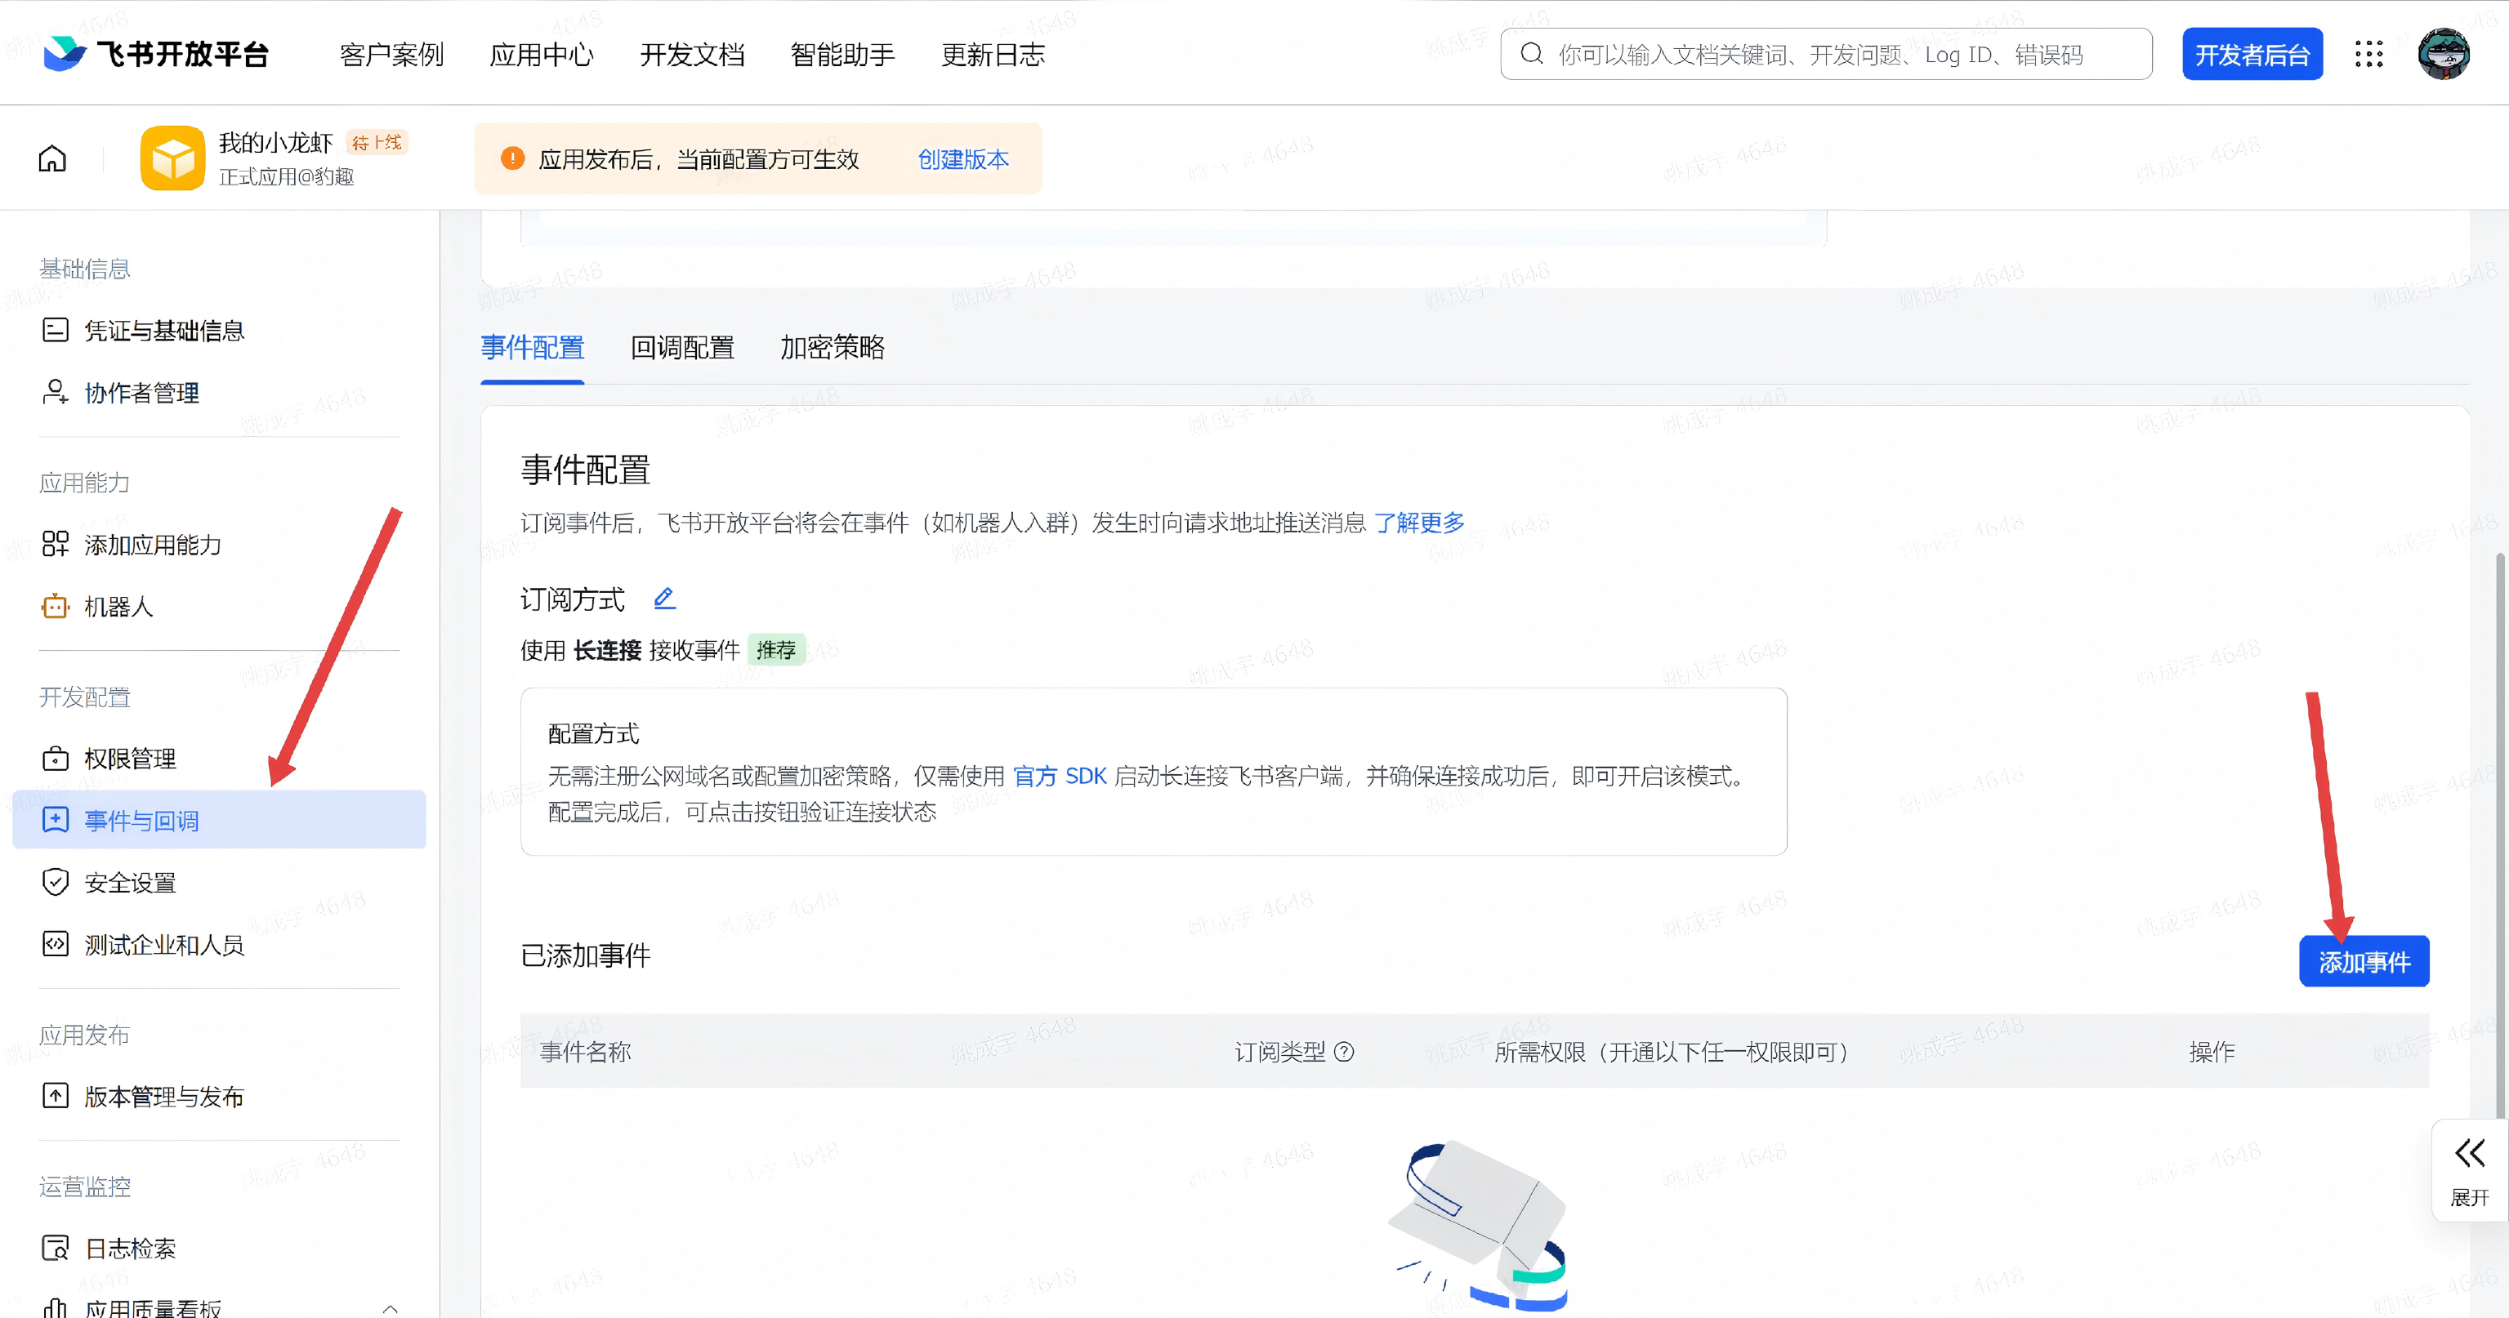The height and width of the screenshot is (1318, 2509).
Task: Open the 官方 SDK link
Action: (x=1060, y=776)
